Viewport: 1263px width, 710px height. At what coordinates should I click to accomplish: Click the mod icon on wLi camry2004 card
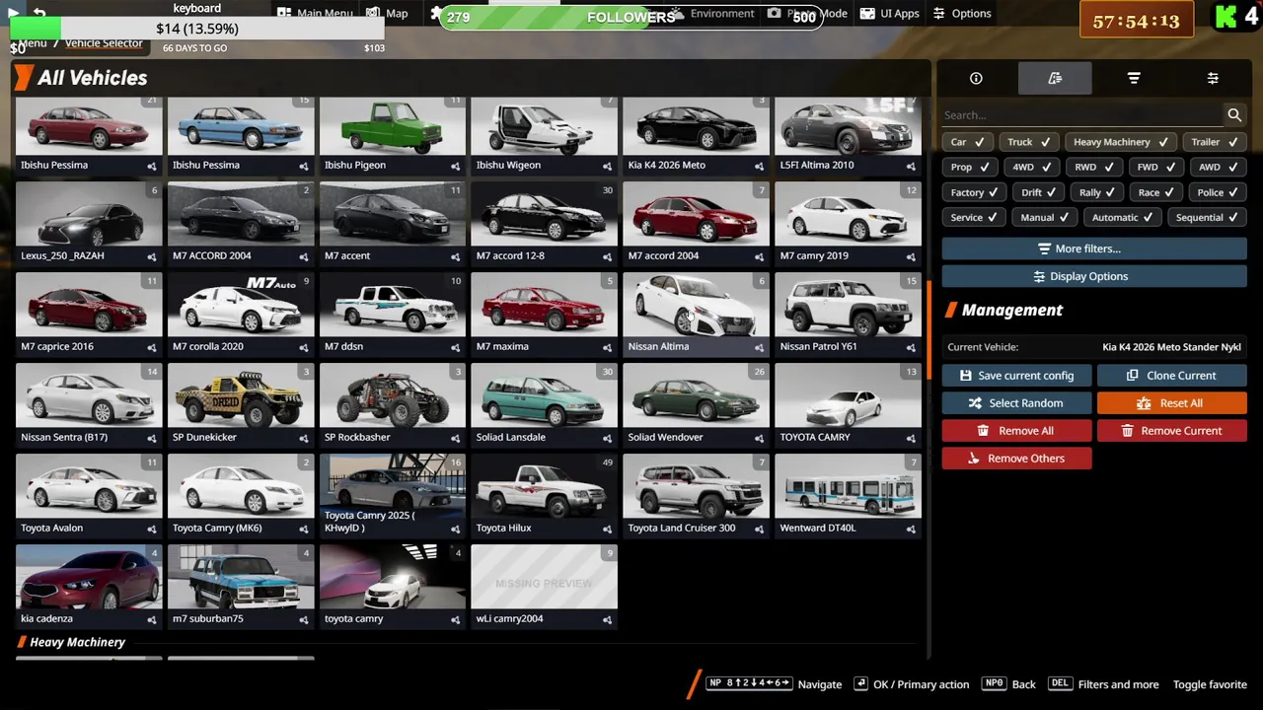point(607,619)
